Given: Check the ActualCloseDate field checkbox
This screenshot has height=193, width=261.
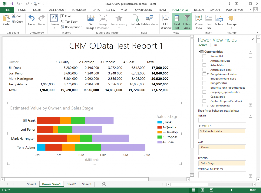Looking at the screenshot, I should tap(204, 61).
